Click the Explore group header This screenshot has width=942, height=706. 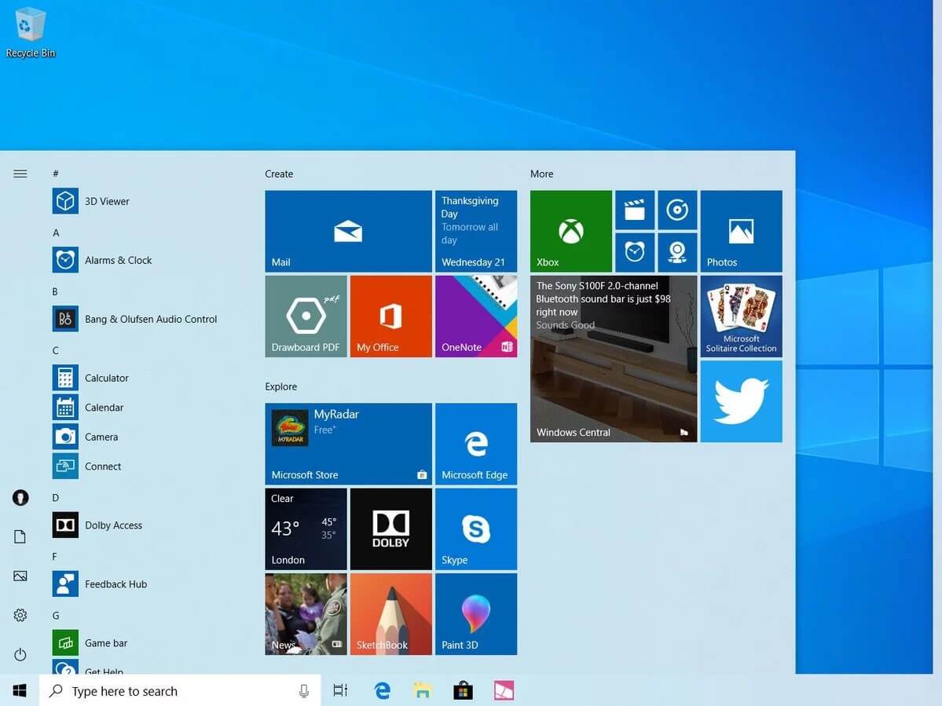pyautogui.click(x=281, y=386)
